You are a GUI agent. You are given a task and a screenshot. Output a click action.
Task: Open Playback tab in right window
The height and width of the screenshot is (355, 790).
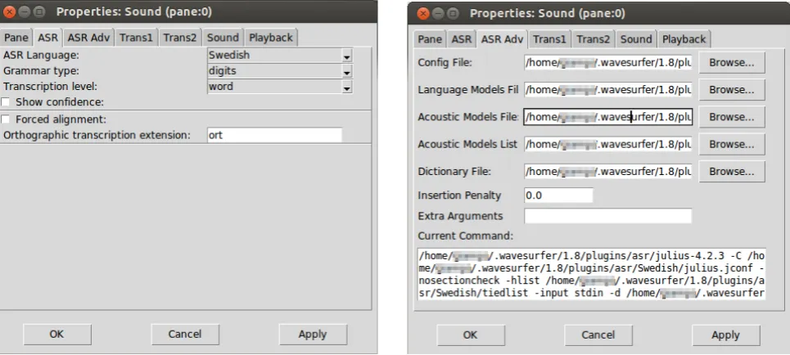click(x=684, y=39)
